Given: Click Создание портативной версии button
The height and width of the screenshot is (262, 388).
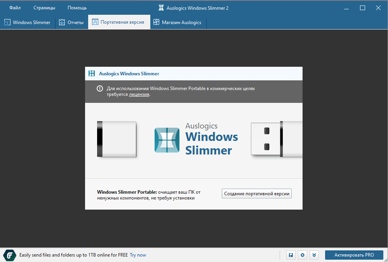Looking at the screenshot, I should point(257,193).
